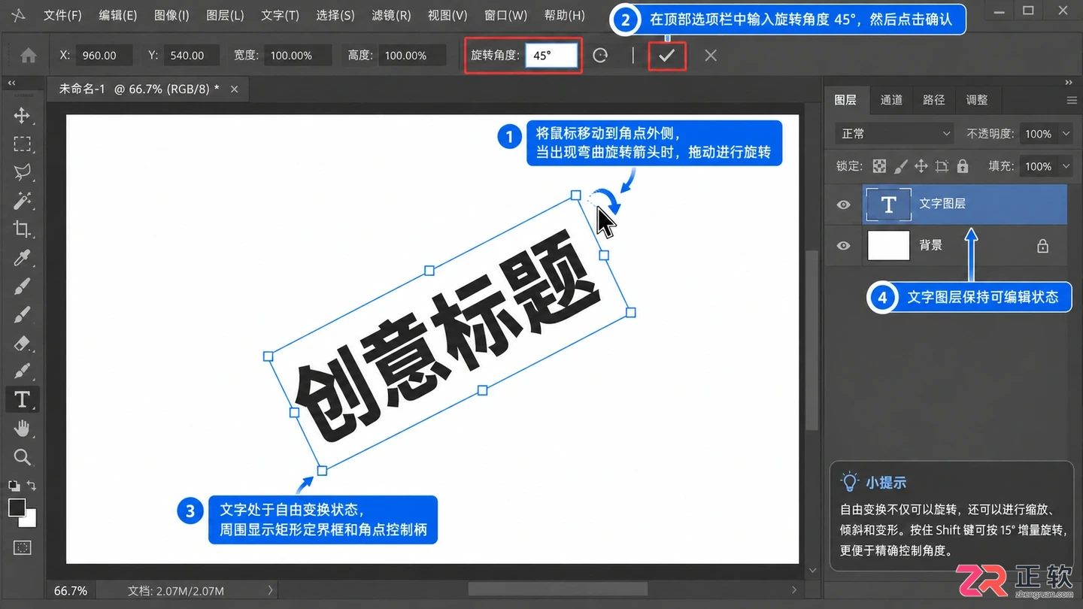Select the Eyedropper tool
The width and height of the screenshot is (1083, 609).
coord(22,258)
